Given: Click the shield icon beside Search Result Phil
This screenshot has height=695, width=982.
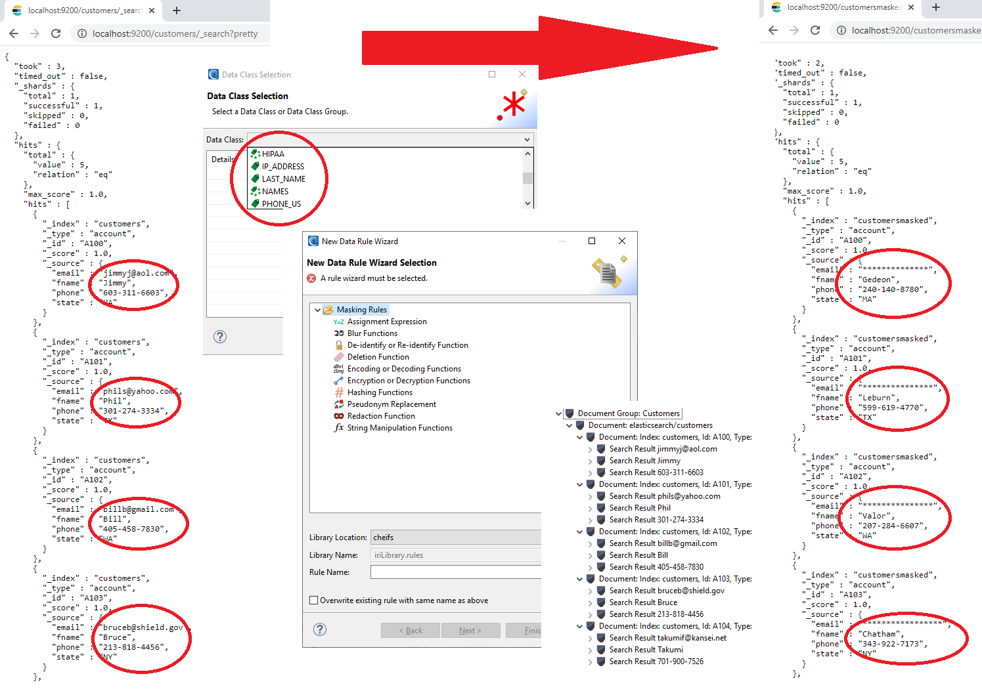Looking at the screenshot, I should tap(601, 508).
